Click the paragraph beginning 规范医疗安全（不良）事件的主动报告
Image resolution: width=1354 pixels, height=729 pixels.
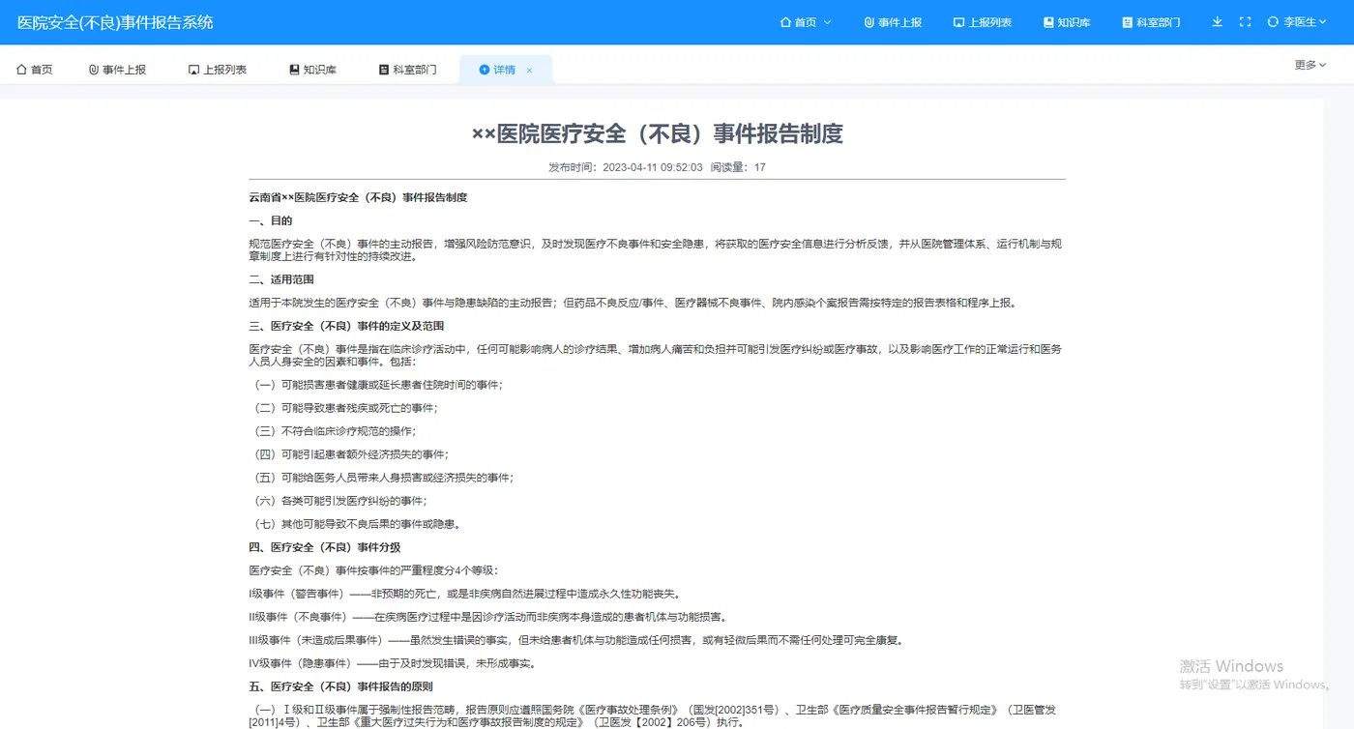pyautogui.click(x=656, y=249)
